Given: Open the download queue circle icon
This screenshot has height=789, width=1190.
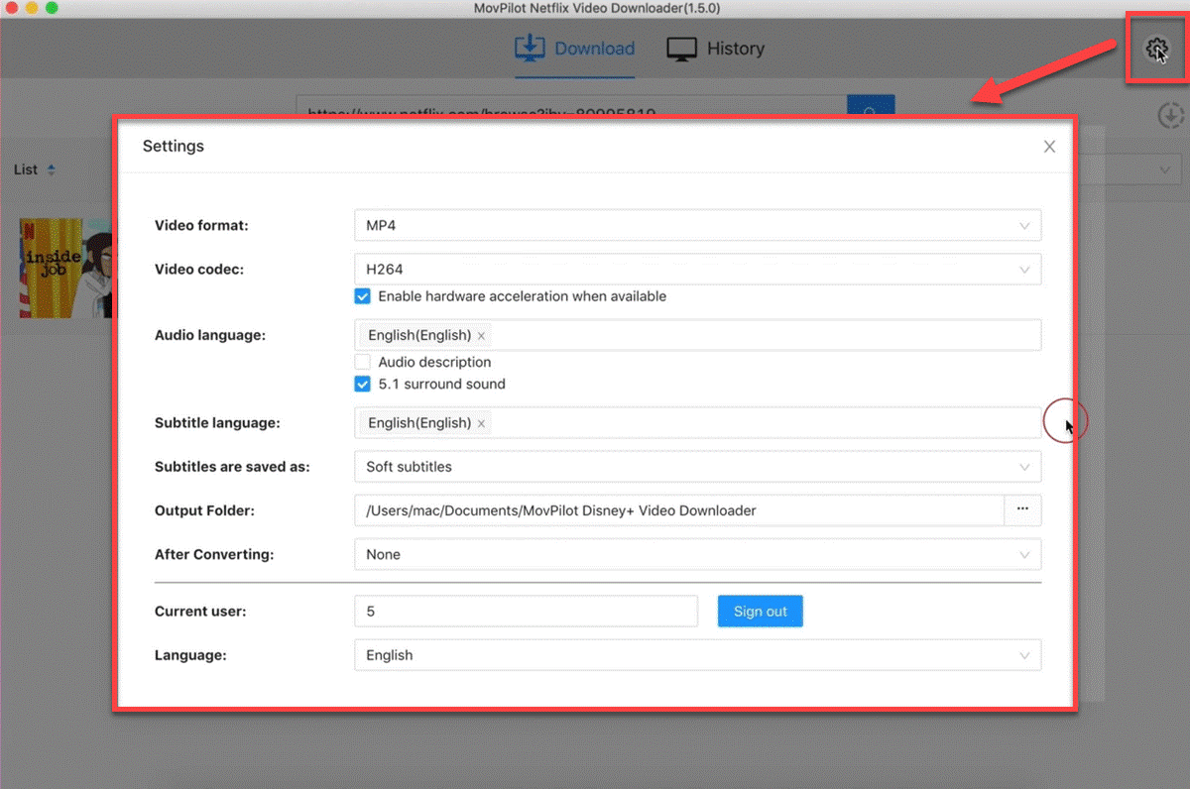Looking at the screenshot, I should tap(1171, 116).
